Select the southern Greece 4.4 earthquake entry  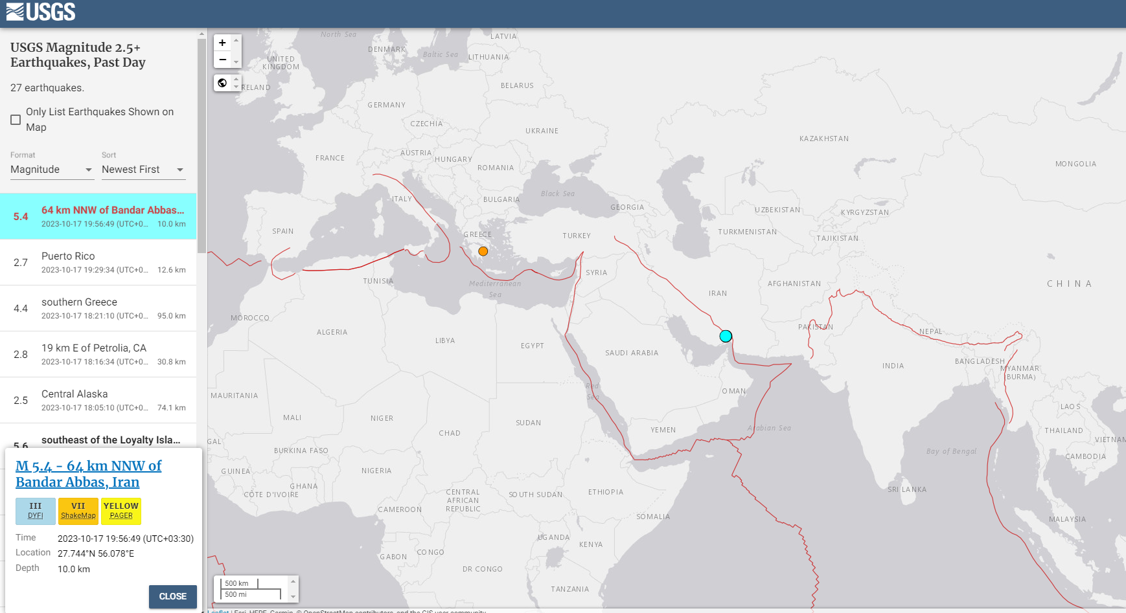tap(98, 308)
